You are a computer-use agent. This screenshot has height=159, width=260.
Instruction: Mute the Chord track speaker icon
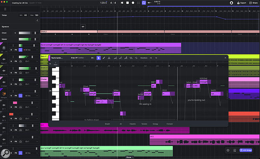15,33
